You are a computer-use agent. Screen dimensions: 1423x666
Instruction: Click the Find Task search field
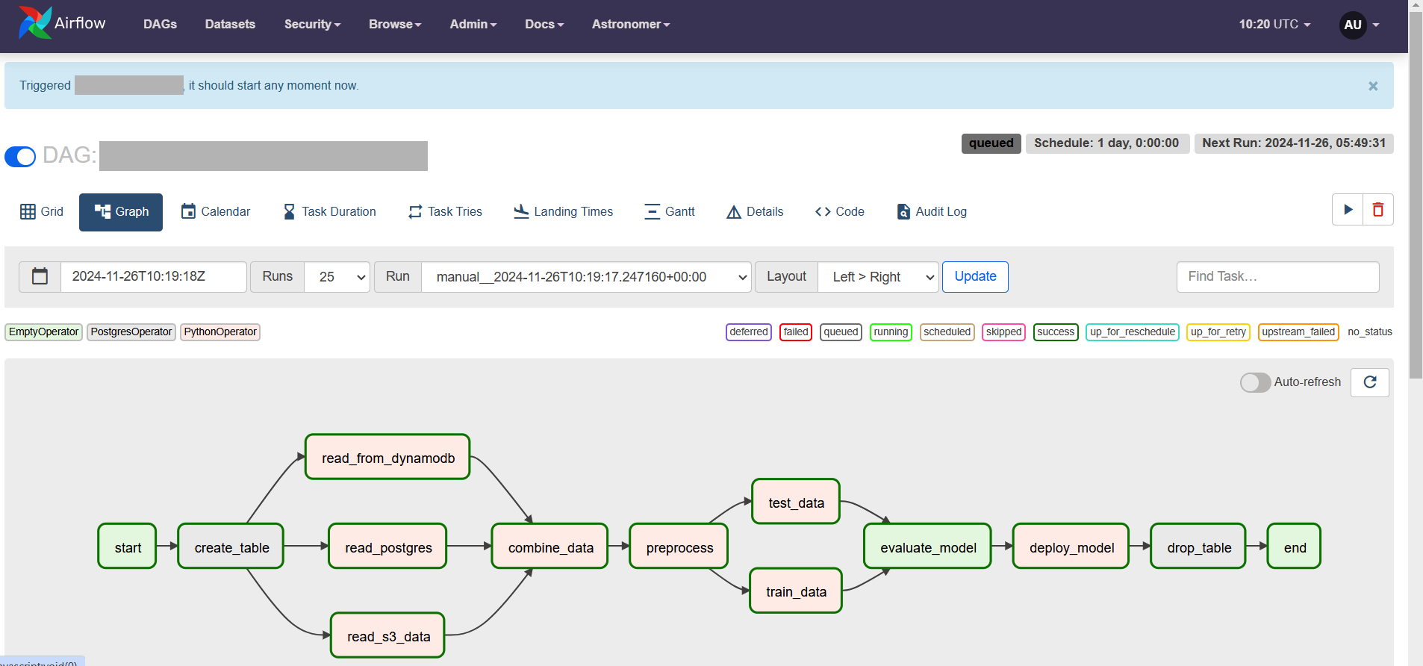point(1277,277)
